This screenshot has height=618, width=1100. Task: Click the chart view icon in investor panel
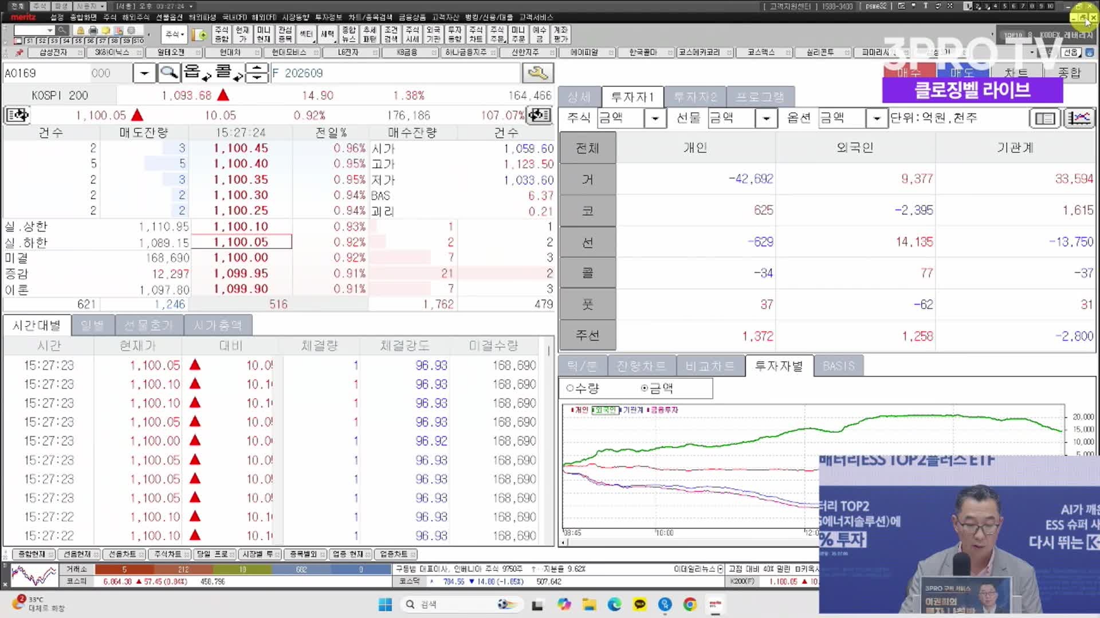1079,118
